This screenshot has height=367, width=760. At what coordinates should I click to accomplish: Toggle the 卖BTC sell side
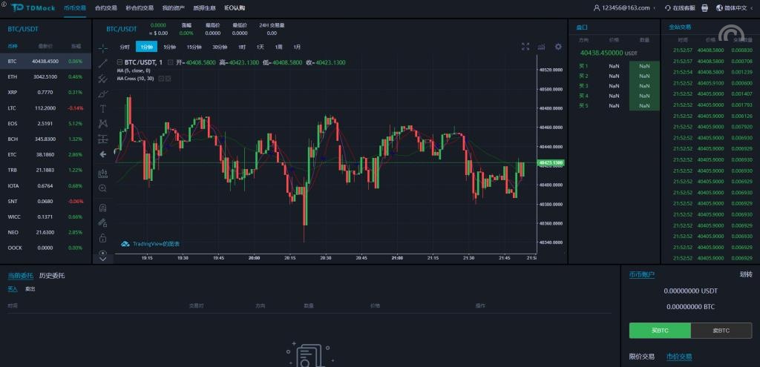[721, 330]
